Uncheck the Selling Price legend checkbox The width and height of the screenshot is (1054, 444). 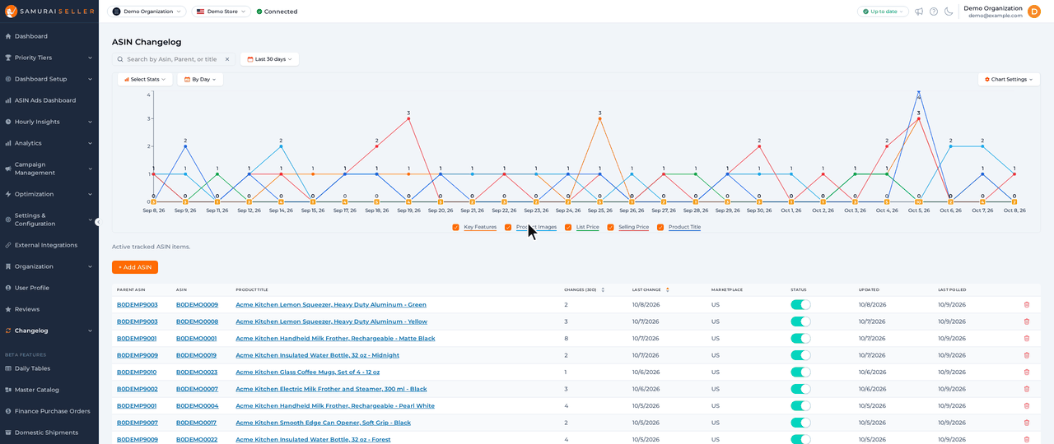(x=610, y=227)
